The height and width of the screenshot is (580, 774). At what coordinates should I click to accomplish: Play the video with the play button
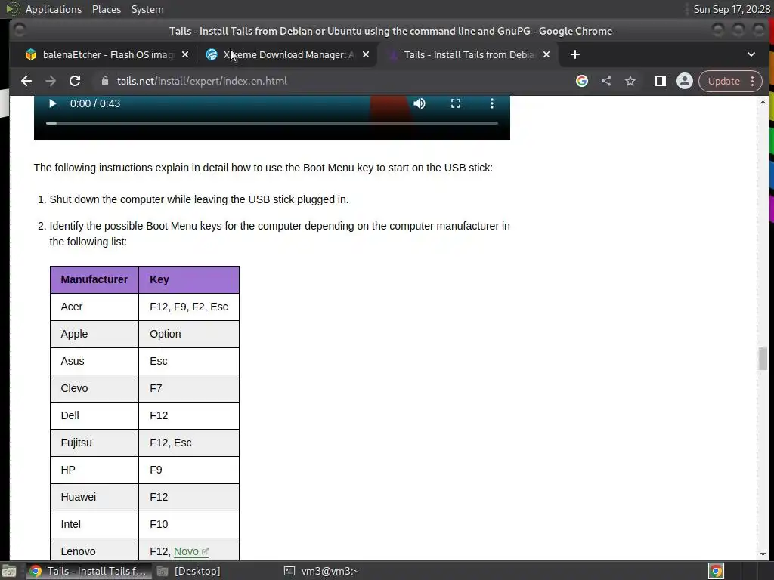(52, 103)
